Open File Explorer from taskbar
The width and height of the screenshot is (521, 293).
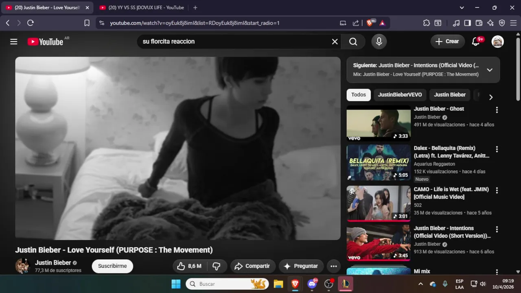point(278,284)
